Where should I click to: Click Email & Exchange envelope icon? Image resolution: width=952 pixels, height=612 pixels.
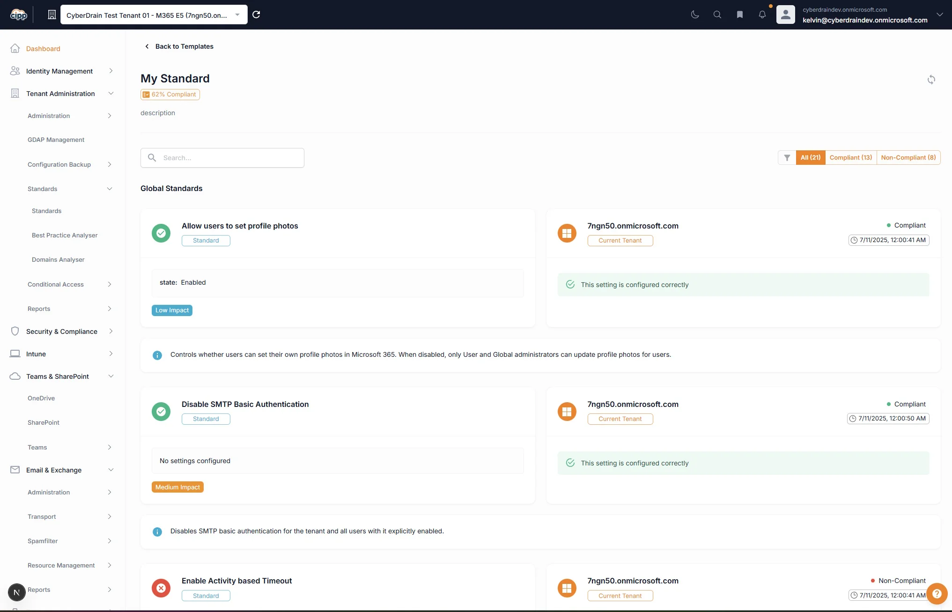tap(15, 470)
